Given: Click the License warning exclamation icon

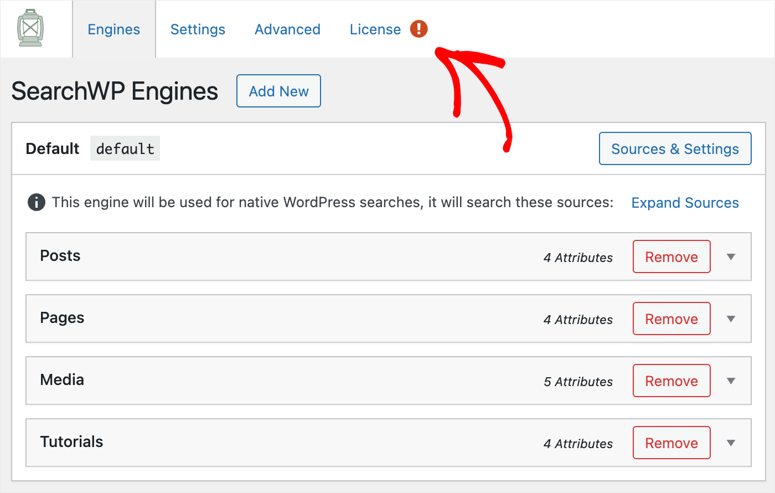Looking at the screenshot, I should (419, 29).
